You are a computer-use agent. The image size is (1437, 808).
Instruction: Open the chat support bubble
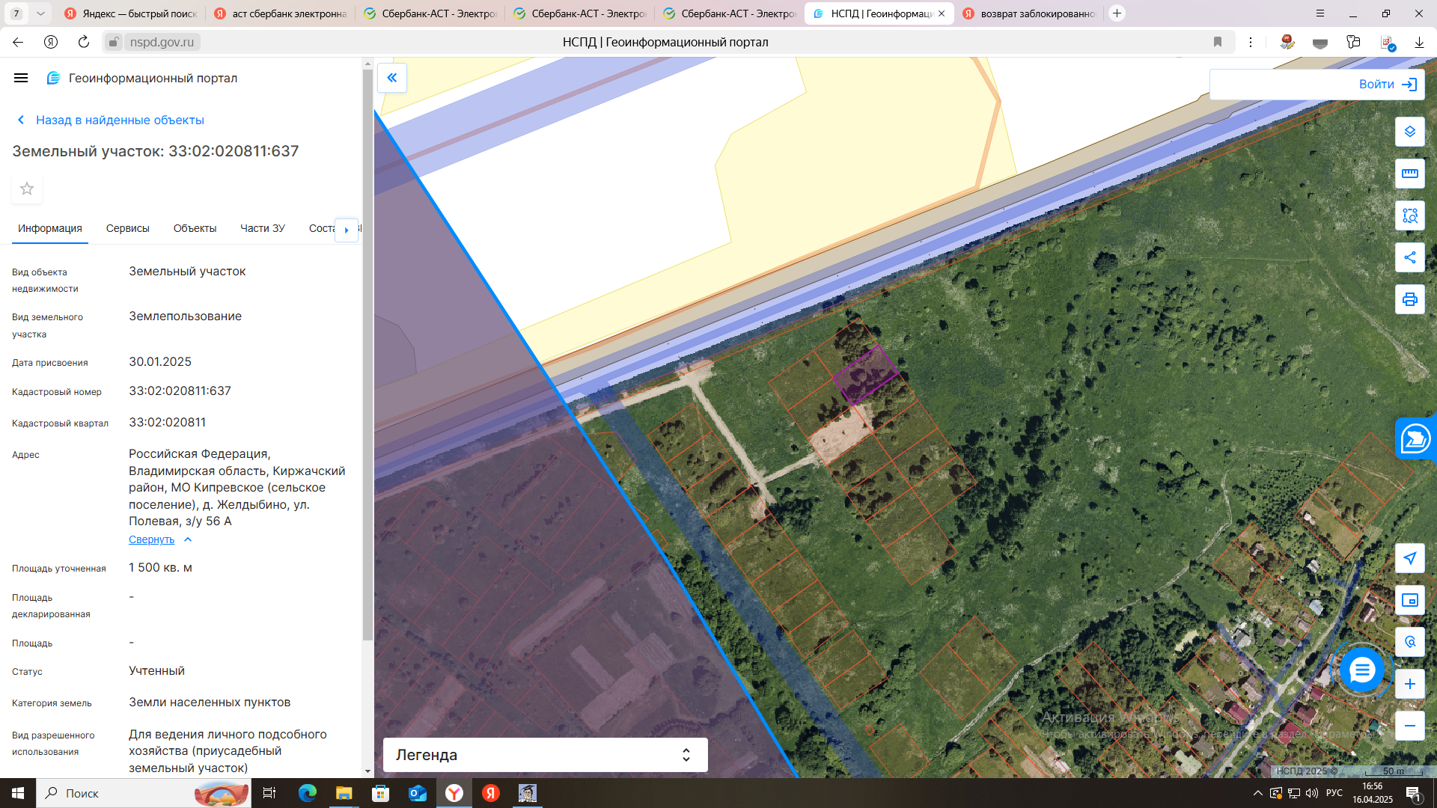tap(1361, 670)
